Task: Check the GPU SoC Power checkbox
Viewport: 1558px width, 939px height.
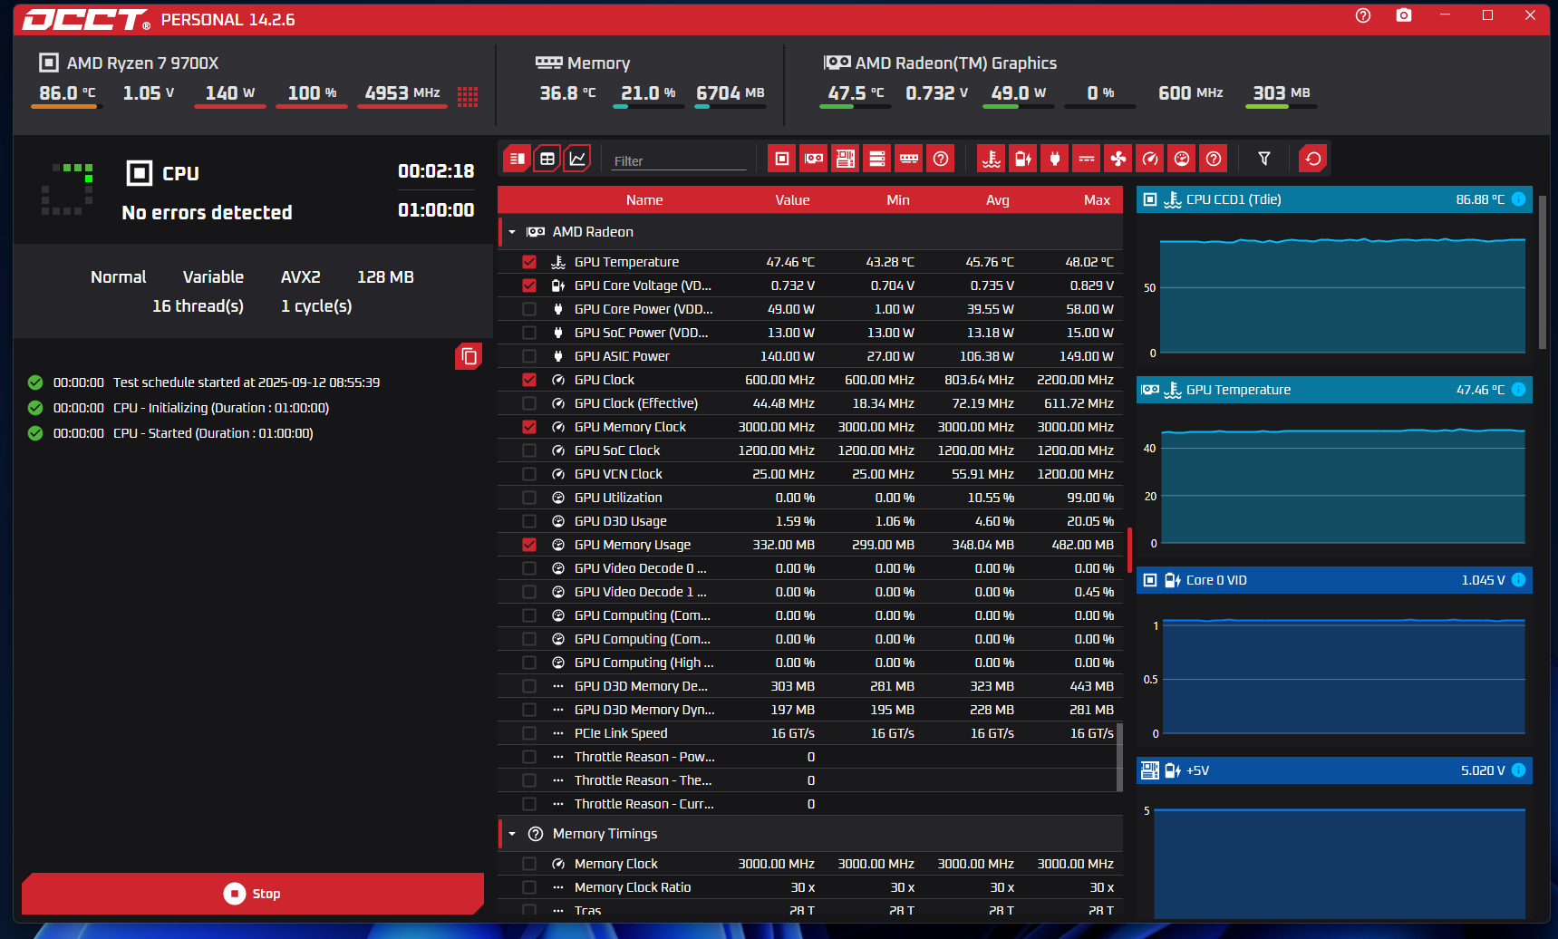Action: pos(529,333)
